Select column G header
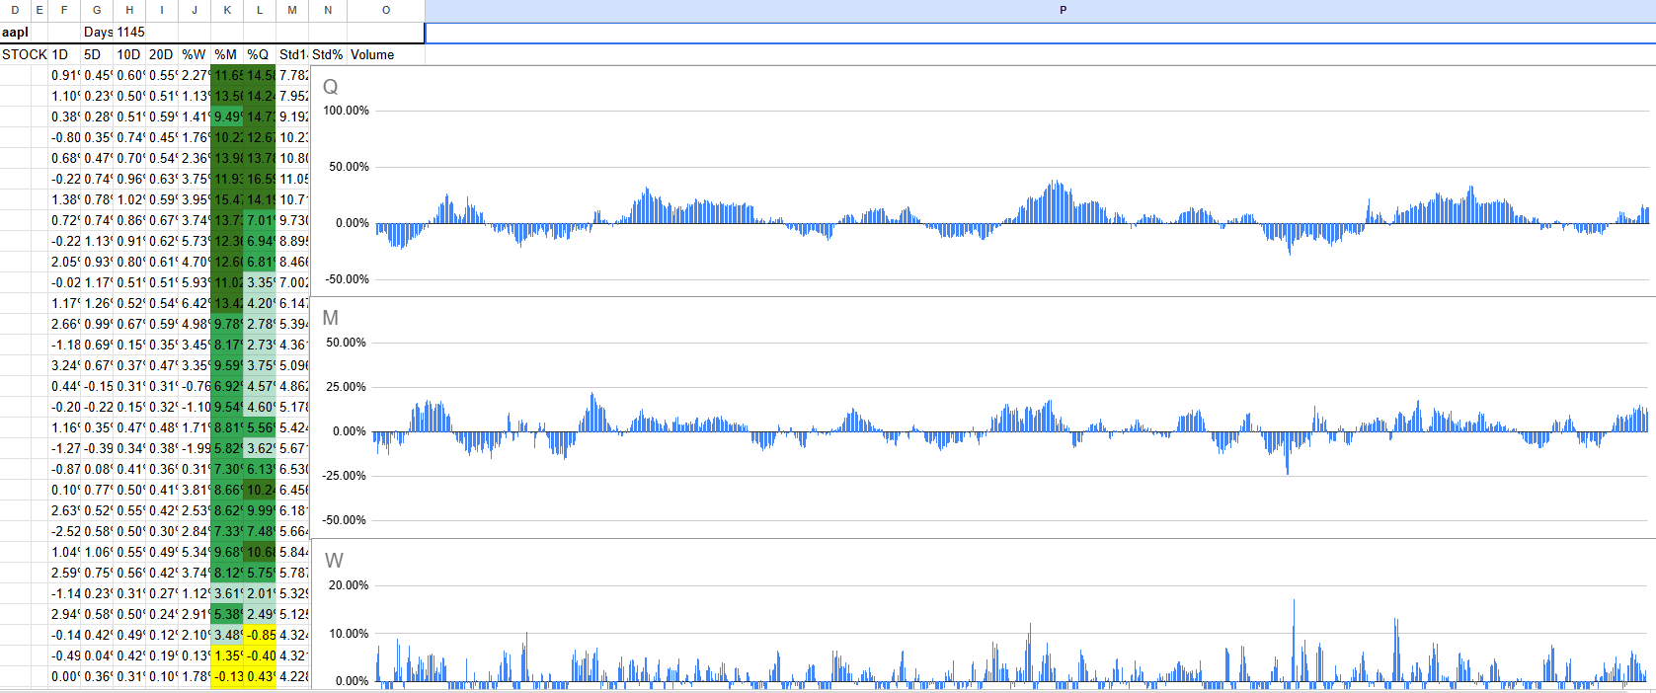The width and height of the screenshot is (1656, 693). [97, 10]
